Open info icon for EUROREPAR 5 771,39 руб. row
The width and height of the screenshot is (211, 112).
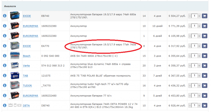tap(5, 26)
